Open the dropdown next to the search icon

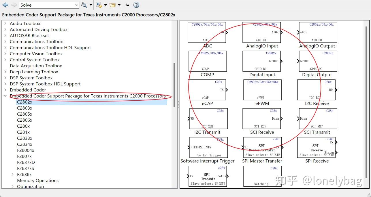tap(90, 5)
